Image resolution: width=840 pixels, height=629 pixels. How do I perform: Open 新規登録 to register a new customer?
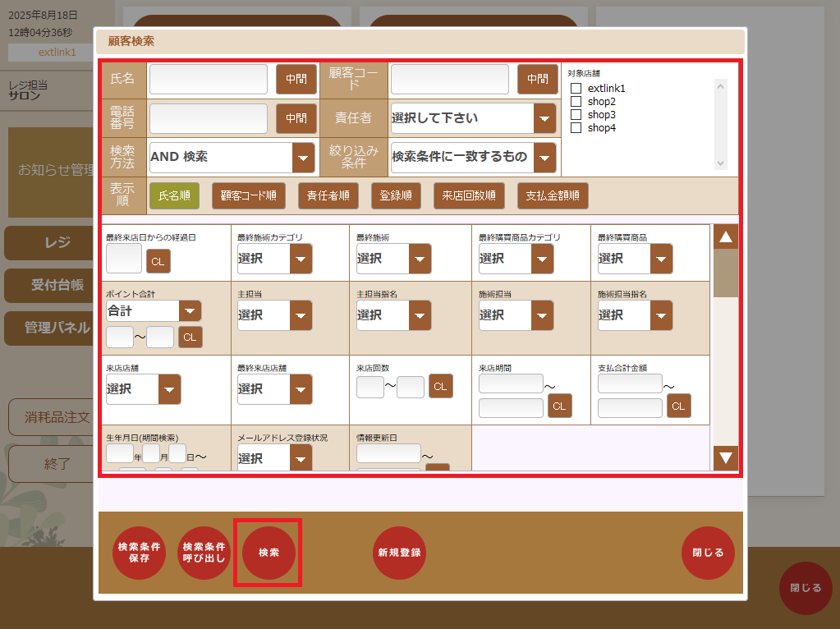coord(399,553)
